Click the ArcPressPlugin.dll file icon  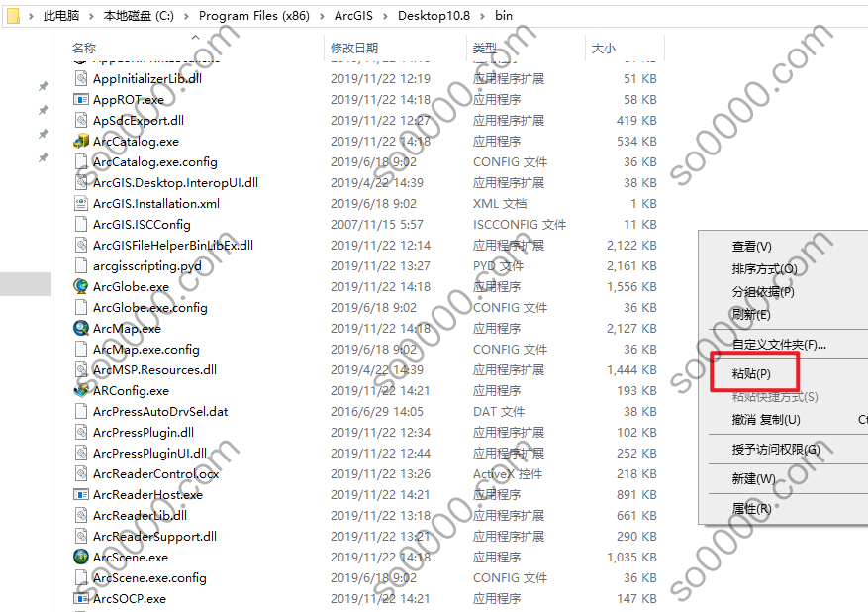tap(81, 432)
